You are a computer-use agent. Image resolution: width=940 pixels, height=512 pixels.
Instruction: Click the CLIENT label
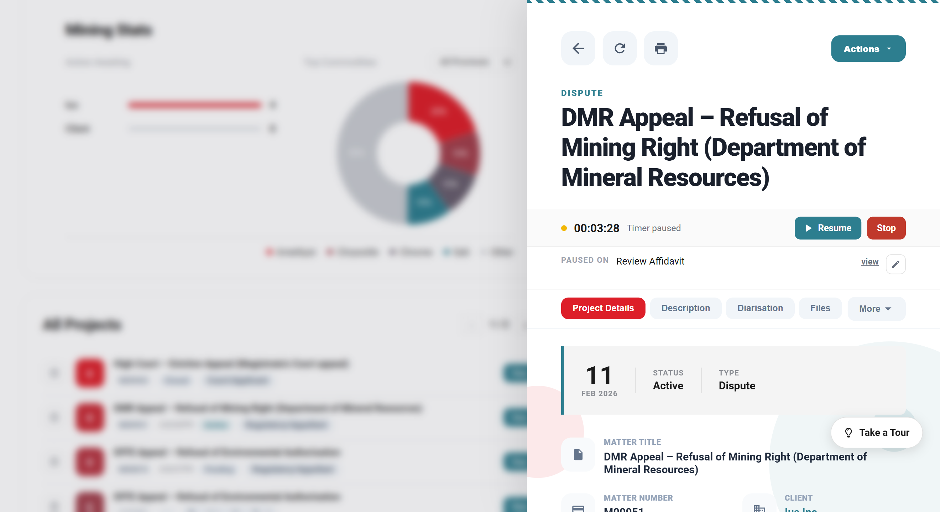(798, 498)
